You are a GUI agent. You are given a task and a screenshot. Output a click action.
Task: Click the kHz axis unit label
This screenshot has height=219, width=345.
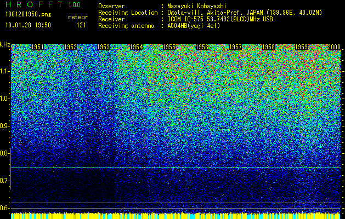[x=5, y=44]
